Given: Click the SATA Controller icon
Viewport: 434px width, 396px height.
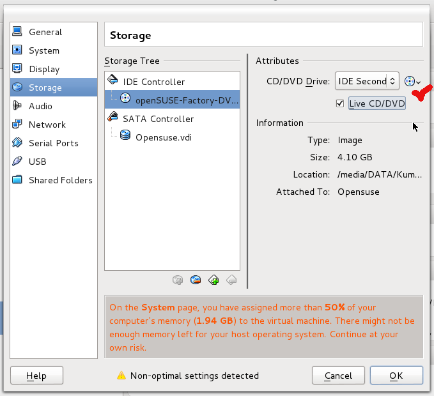Looking at the screenshot, I should point(112,116).
